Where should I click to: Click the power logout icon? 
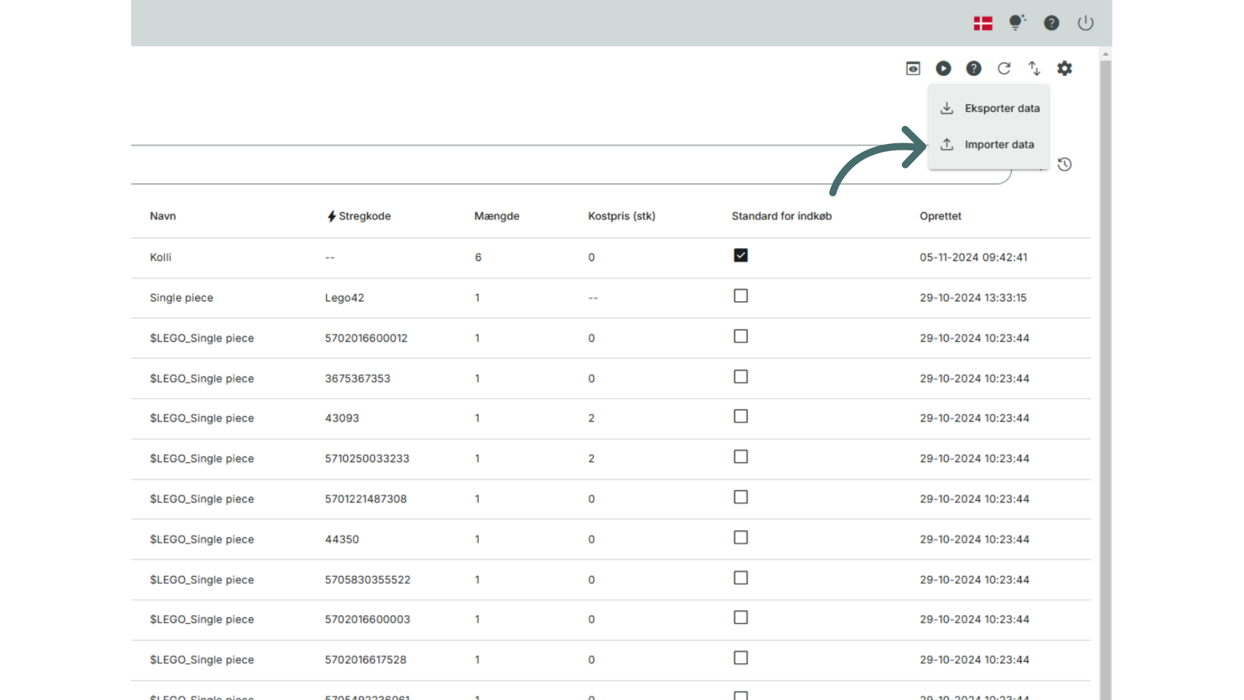pyautogui.click(x=1085, y=23)
